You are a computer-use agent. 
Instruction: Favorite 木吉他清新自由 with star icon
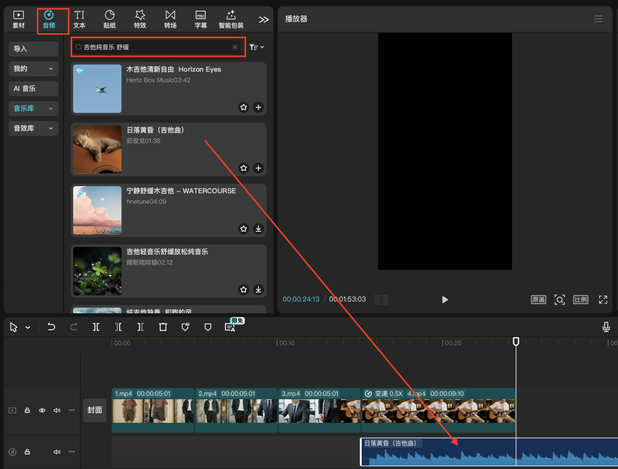tap(244, 107)
